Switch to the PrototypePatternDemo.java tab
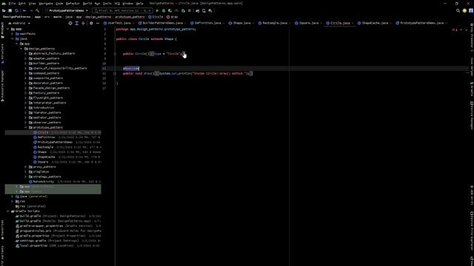This screenshot has width=474, height=266. [421, 23]
